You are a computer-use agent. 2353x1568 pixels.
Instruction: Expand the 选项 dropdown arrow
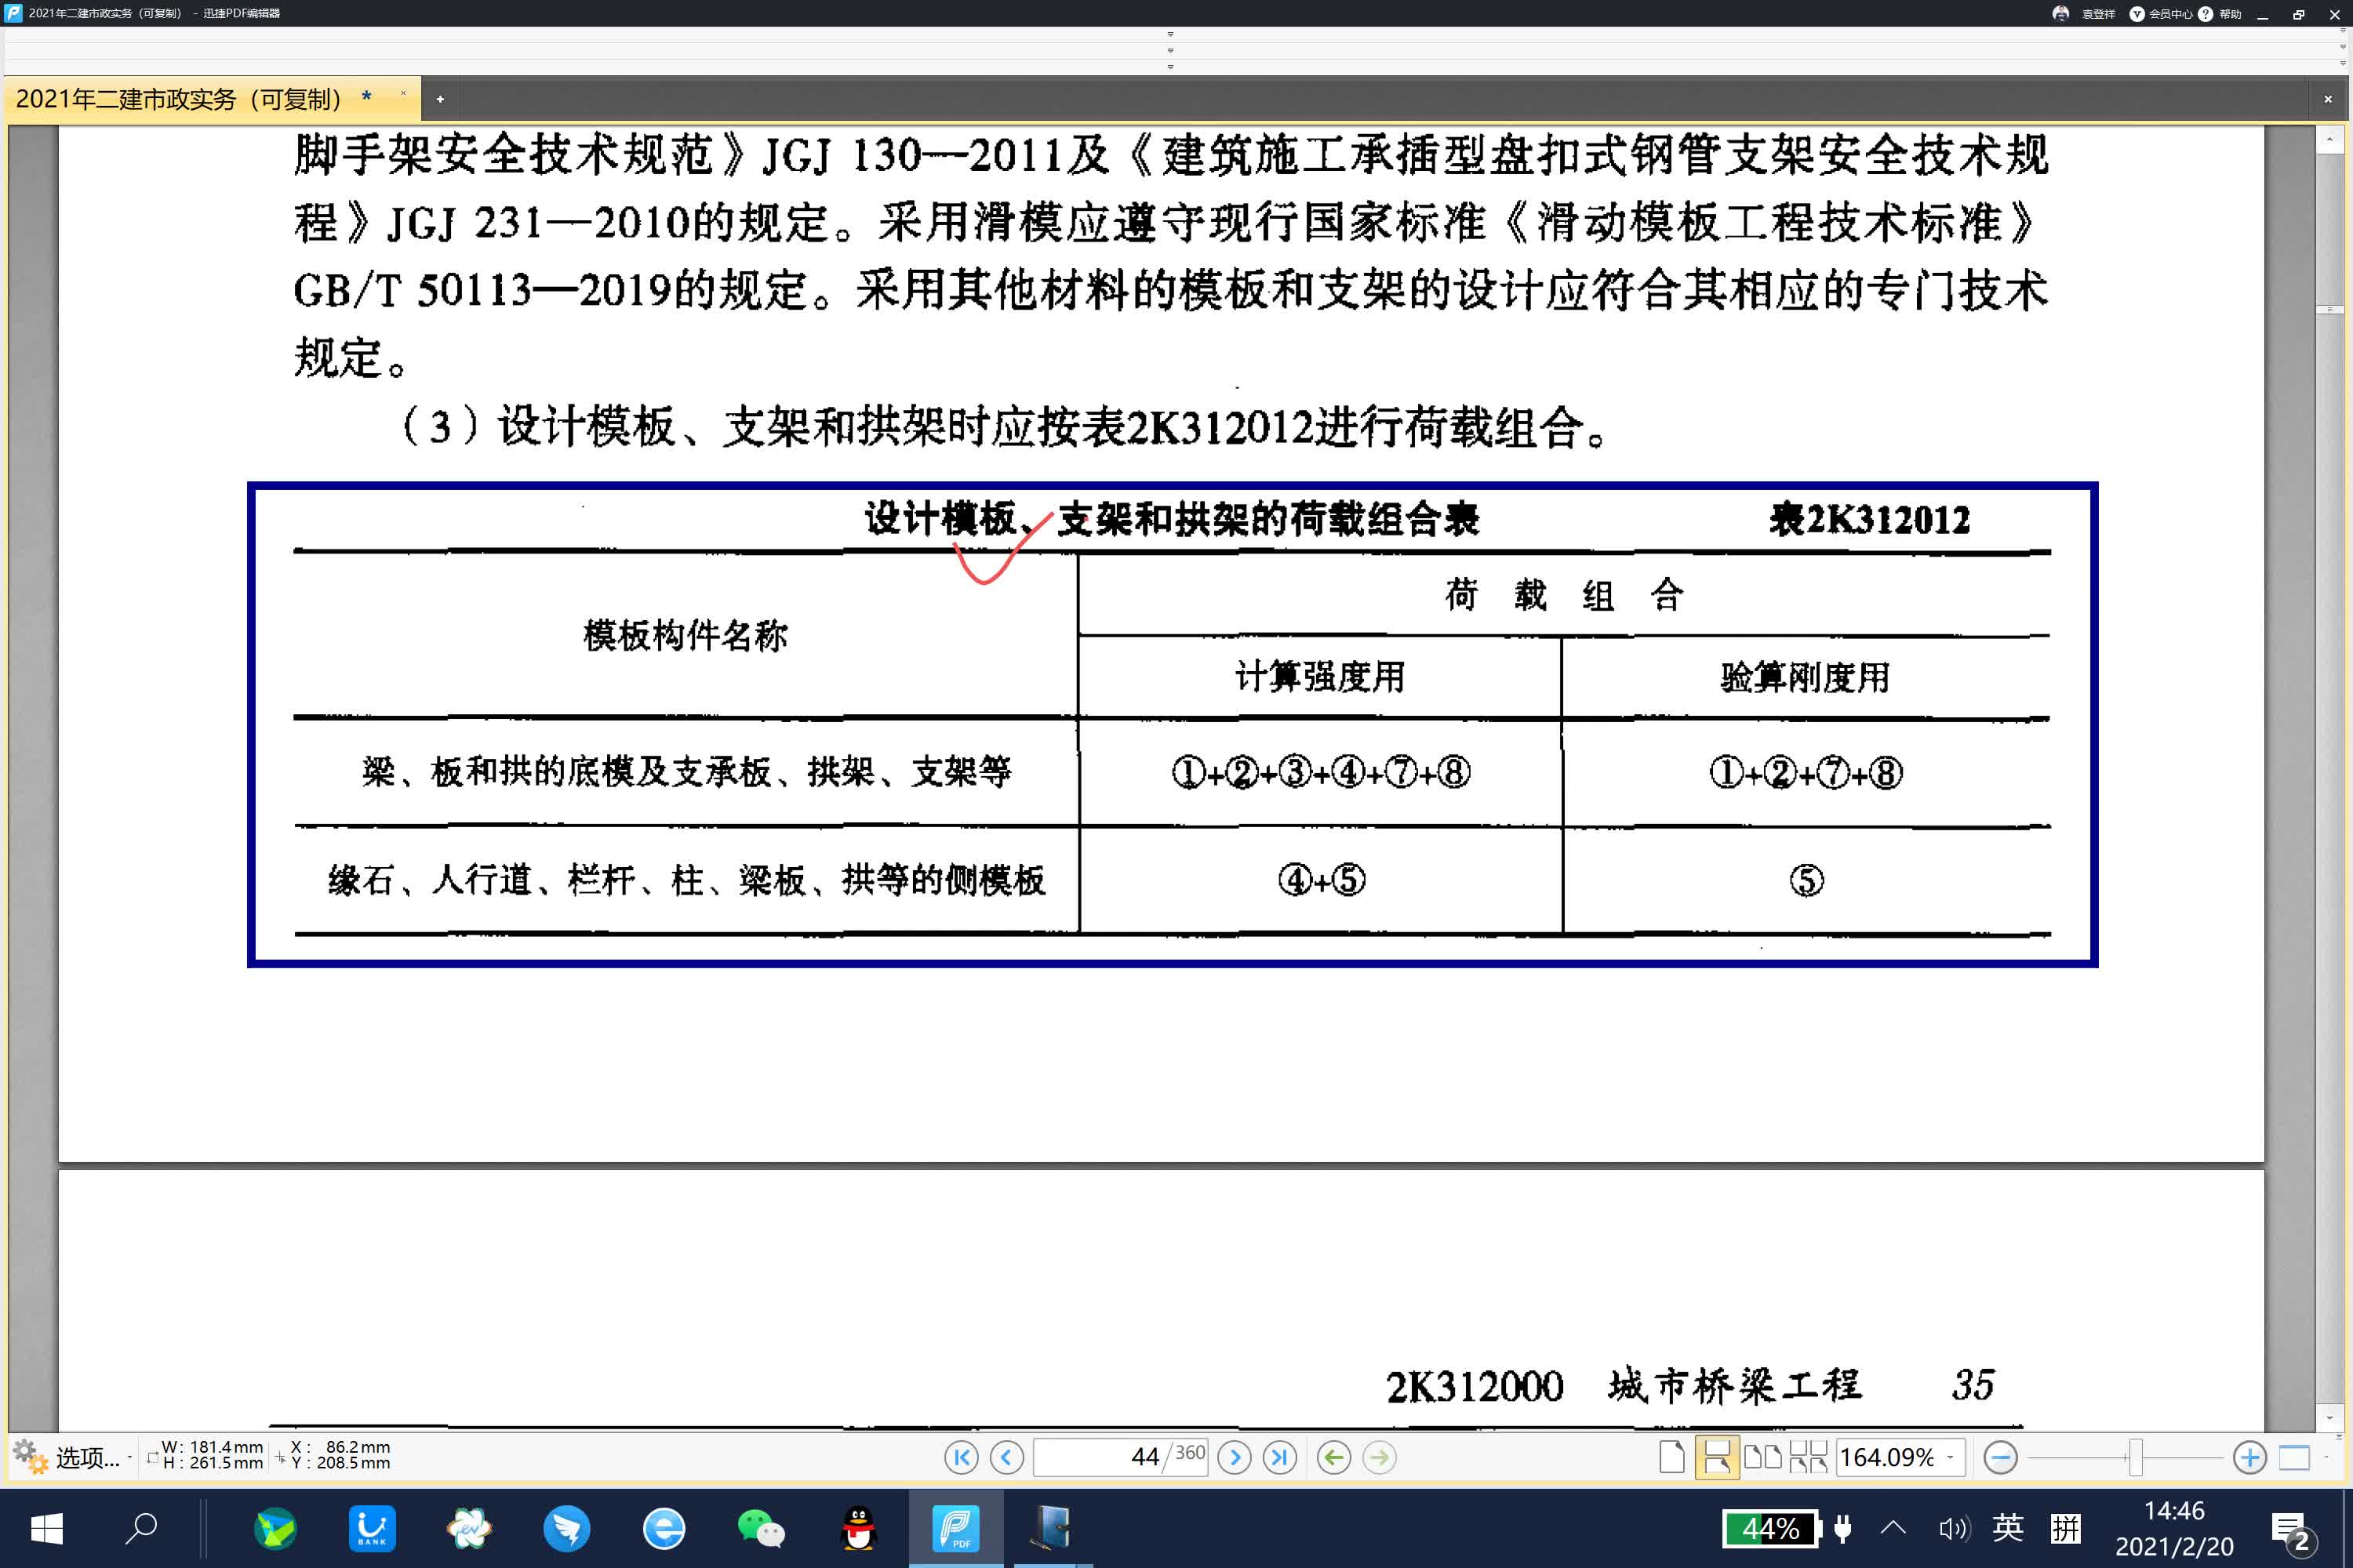[130, 1458]
